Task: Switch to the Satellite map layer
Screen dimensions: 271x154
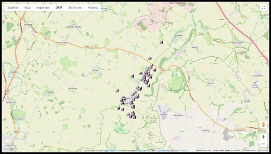Action: click(13, 8)
